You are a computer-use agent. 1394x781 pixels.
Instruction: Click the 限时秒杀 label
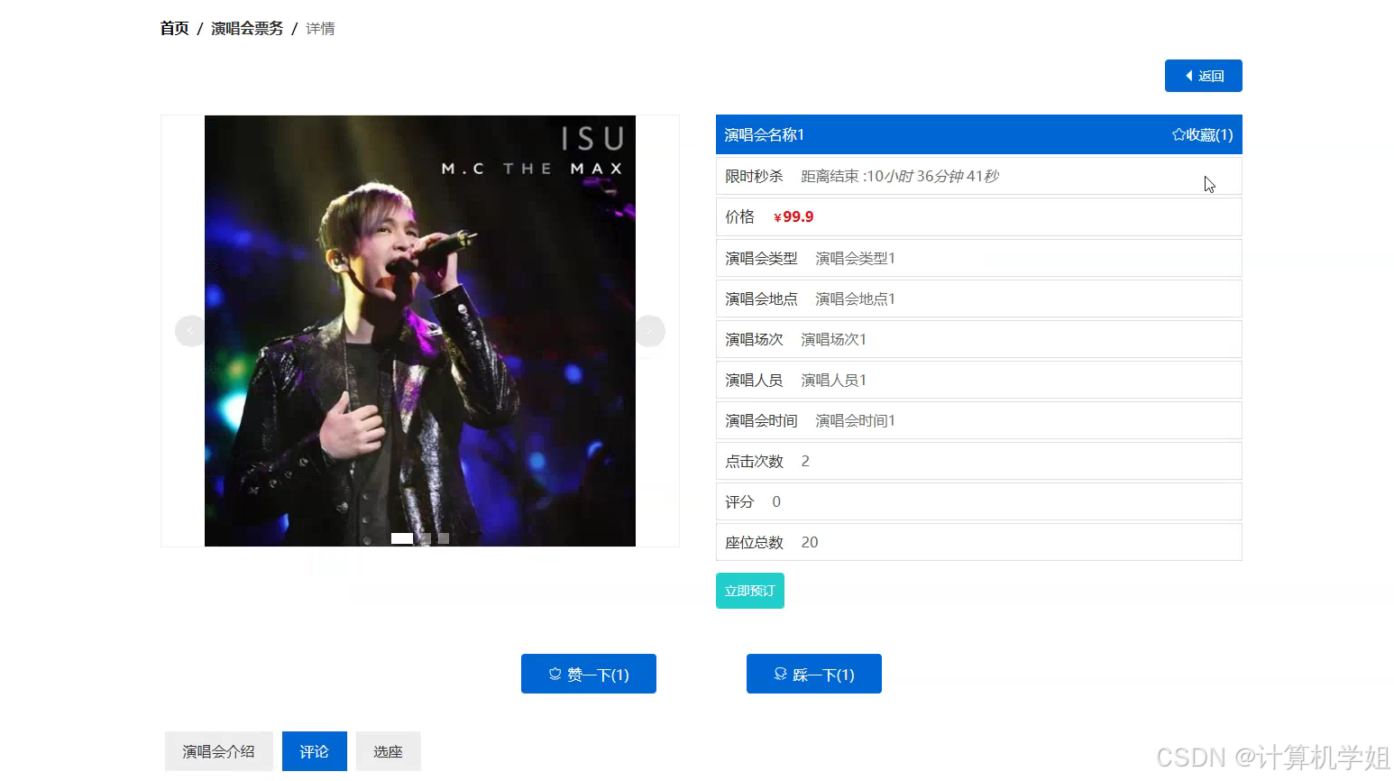point(754,177)
